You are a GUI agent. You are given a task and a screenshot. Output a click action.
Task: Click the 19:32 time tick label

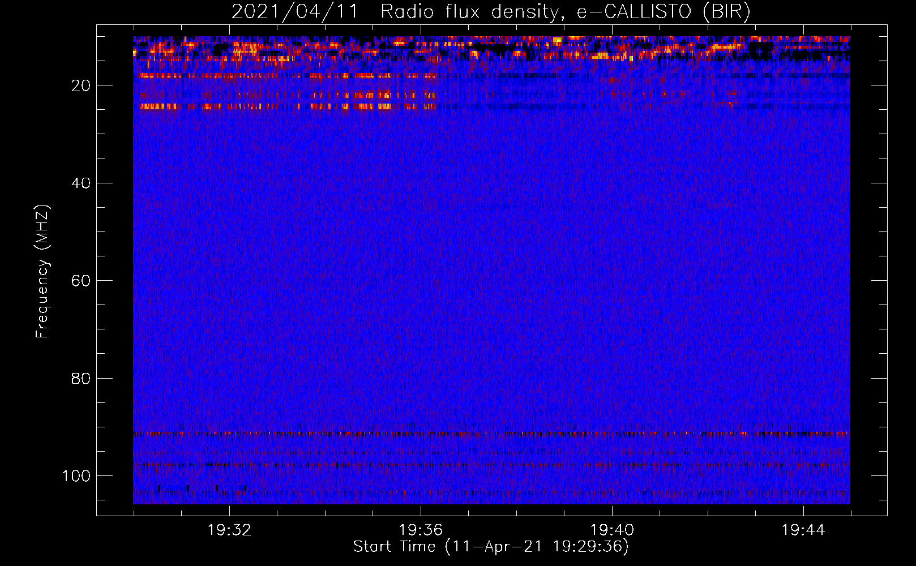click(x=229, y=530)
